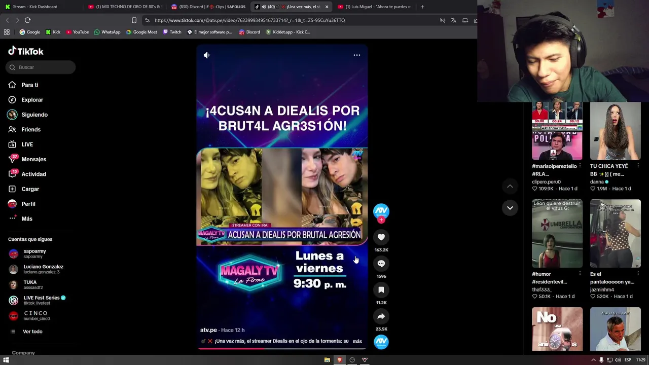This screenshot has height=365, width=649.
Task: Expand video description with más
Action: pos(357,341)
